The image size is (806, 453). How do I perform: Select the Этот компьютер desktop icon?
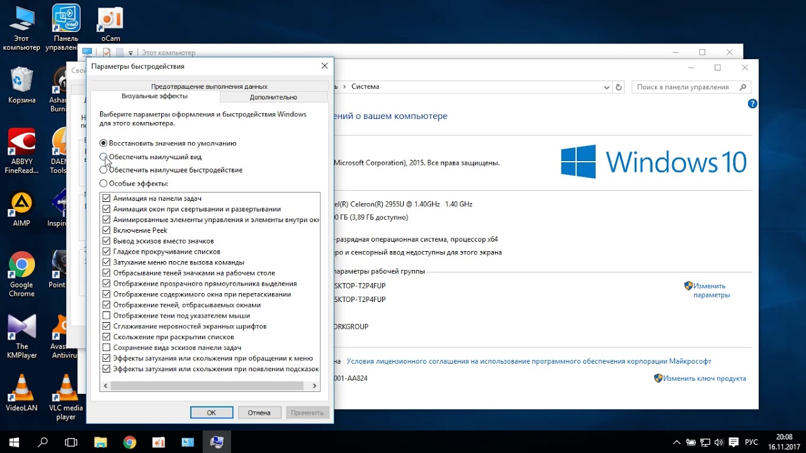21,28
